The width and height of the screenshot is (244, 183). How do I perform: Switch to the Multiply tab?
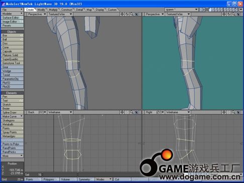[53, 10]
